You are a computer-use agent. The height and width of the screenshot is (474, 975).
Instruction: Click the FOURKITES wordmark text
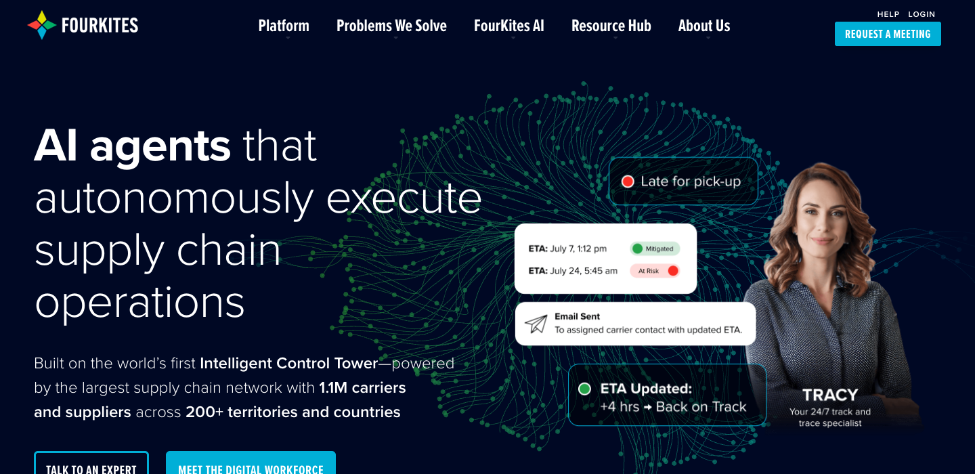(100, 26)
